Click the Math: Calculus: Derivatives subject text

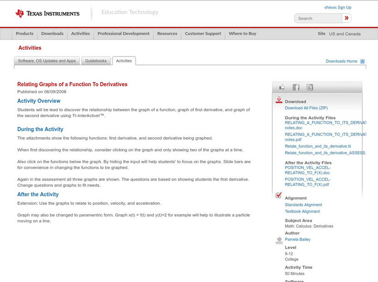309,226
